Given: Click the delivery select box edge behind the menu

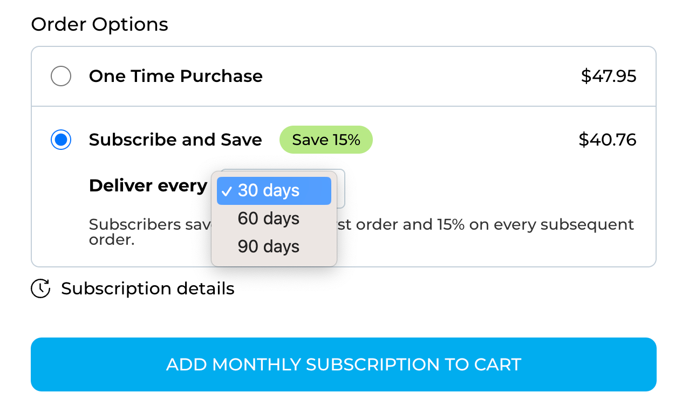Looking at the screenshot, I should click(342, 189).
